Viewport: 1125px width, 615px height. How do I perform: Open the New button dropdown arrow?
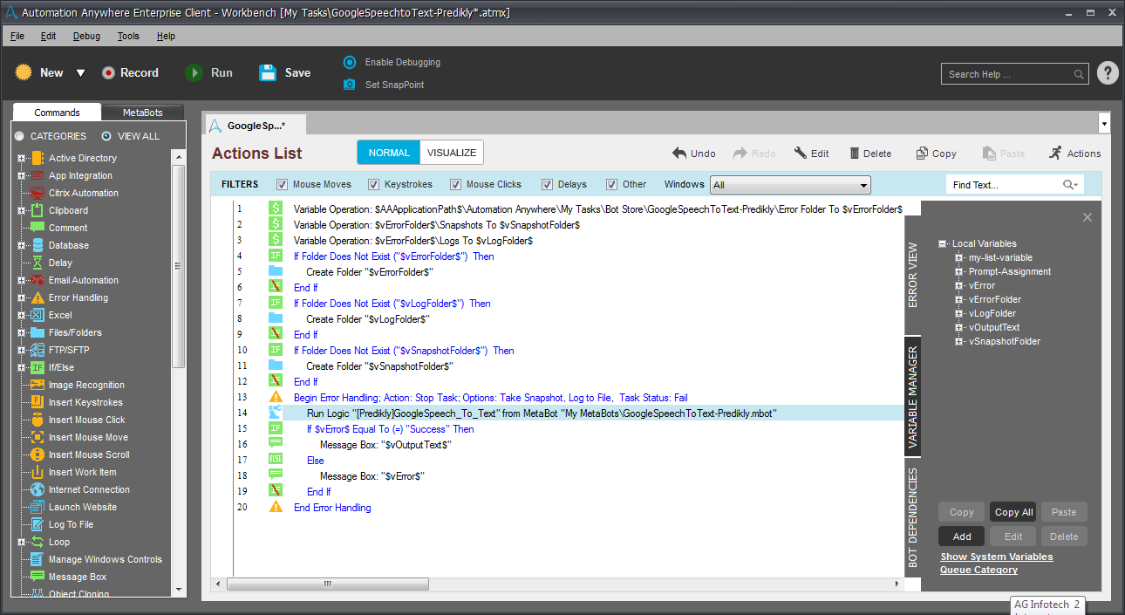(x=80, y=73)
